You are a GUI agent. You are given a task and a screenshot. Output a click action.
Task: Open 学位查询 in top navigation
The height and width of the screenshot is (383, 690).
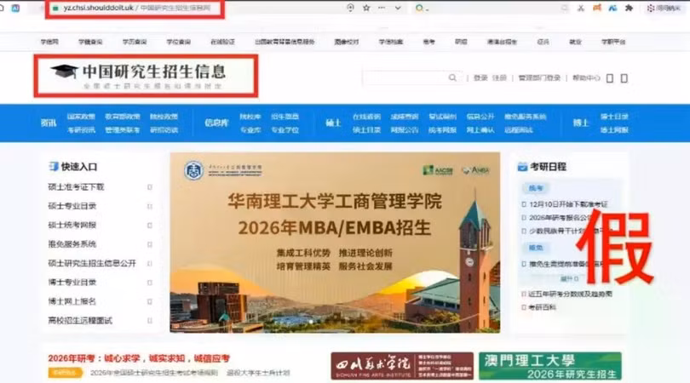coord(178,42)
